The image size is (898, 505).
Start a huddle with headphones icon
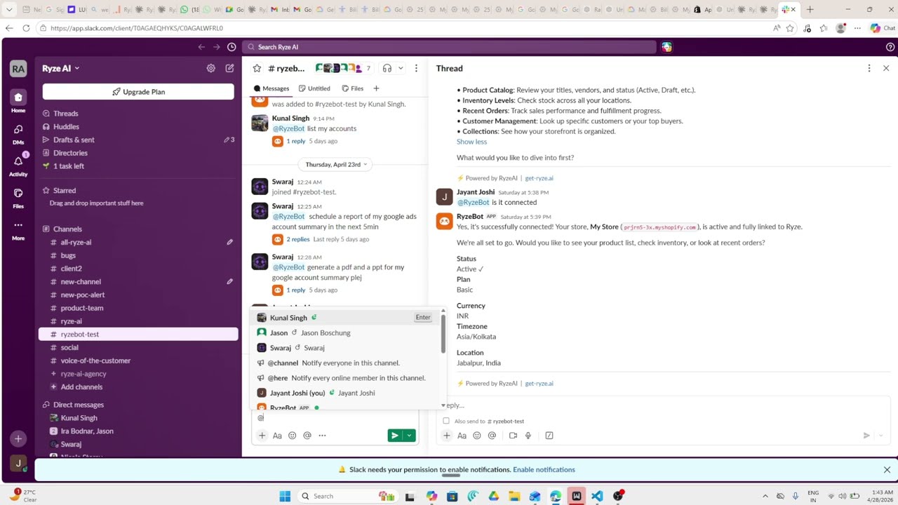(x=387, y=68)
